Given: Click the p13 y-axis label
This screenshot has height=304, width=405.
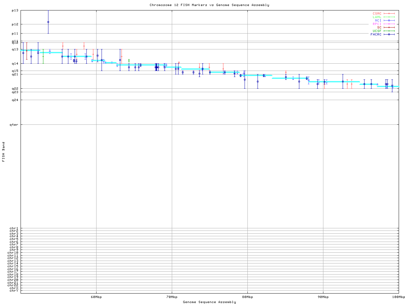Looking at the screenshot, I should pyautogui.click(x=15, y=10).
